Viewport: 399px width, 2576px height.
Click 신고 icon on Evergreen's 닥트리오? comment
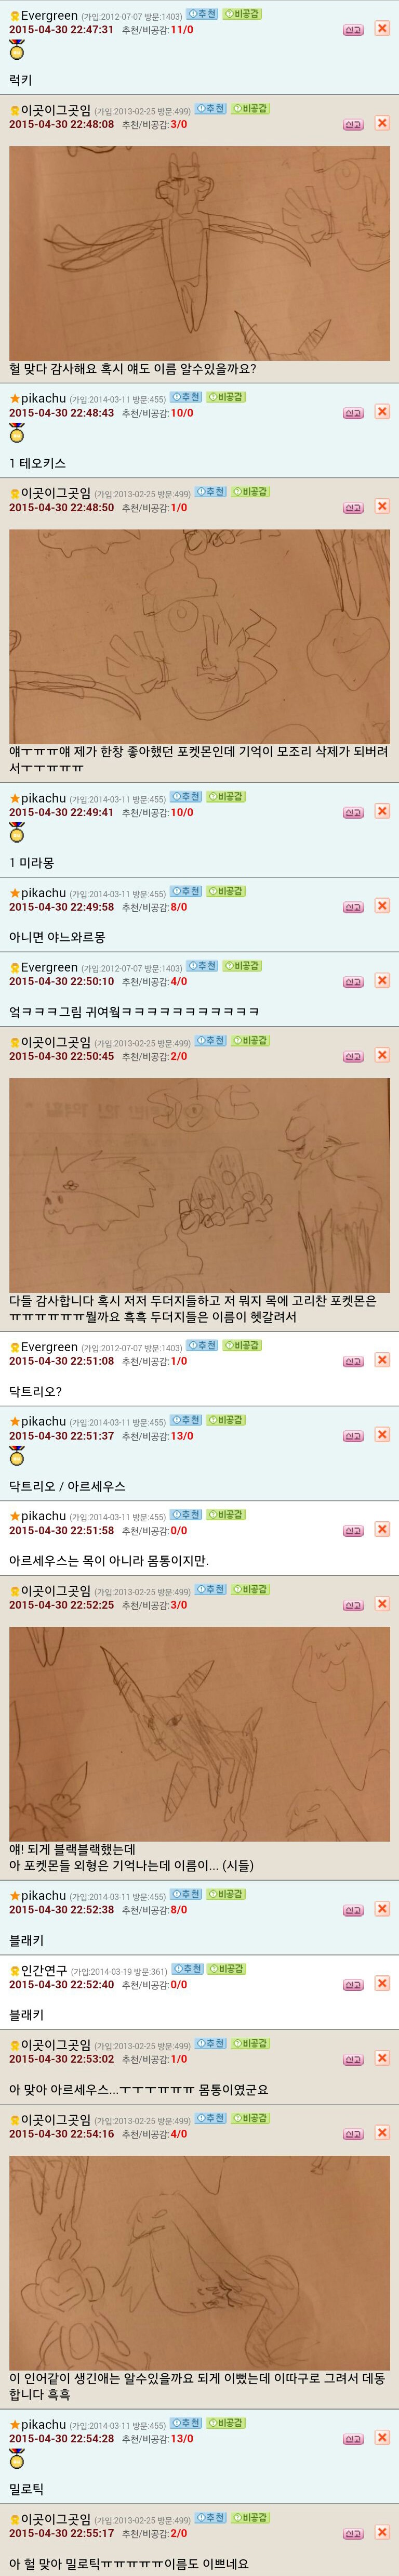coord(352,1362)
